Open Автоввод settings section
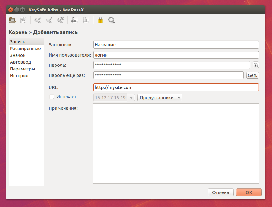Viewport: 272px width, 207px height. click(x=20, y=62)
